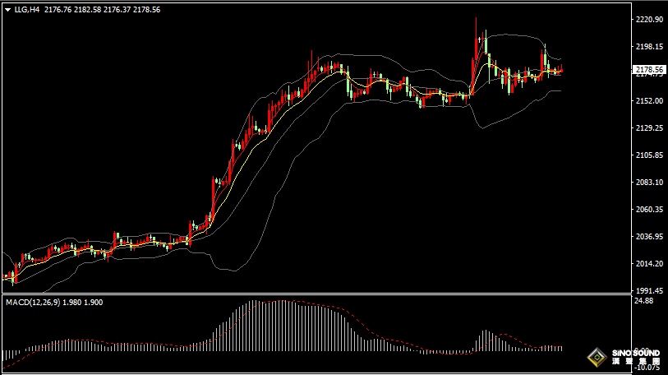Click the 2060.35 price axis label
Viewport: 668px width, 375px height.
650,209
